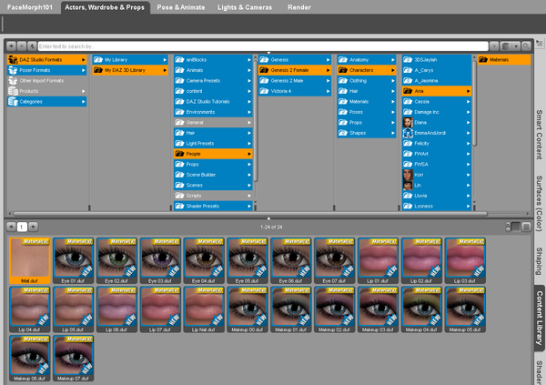Open the aniBlocks folder
Image resolution: width=546 pixels, height=385 pixels.
click(x=213, y=59)
